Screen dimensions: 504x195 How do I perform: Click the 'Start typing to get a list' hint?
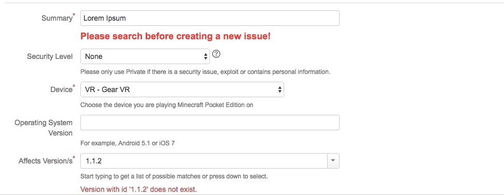[x=174, y=176]
